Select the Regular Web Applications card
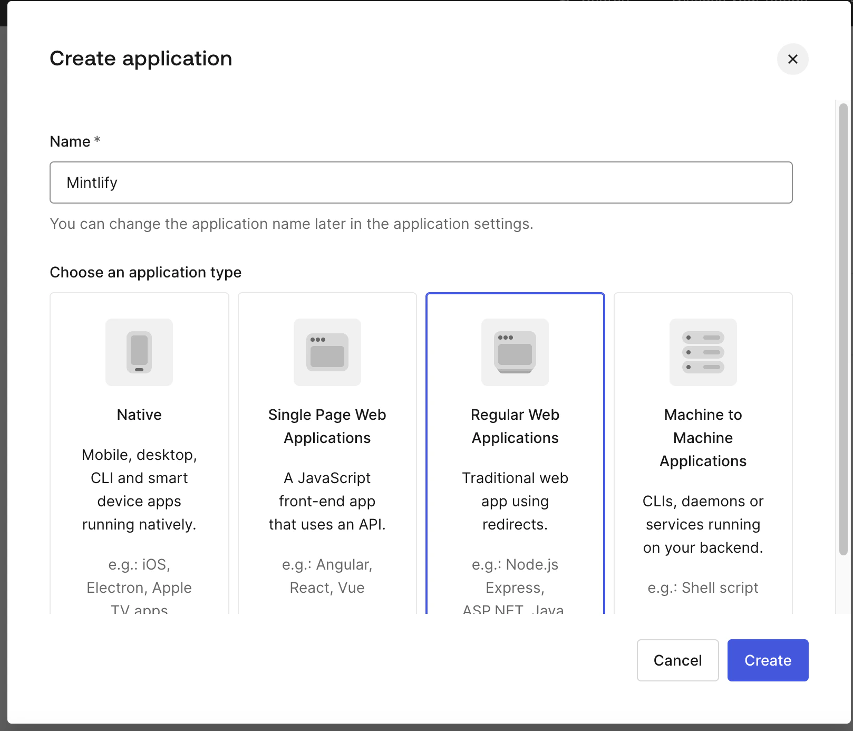The width and height of the screenshot is (853, 731). tap(515, 454)
